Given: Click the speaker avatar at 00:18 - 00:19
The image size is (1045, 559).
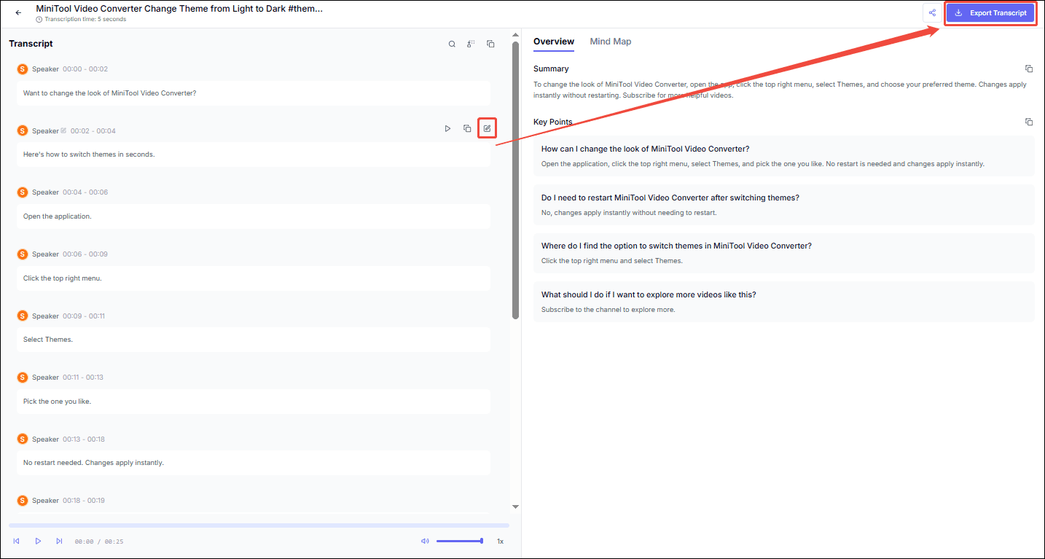Looking at the screenshot, I should pos(23,501).
